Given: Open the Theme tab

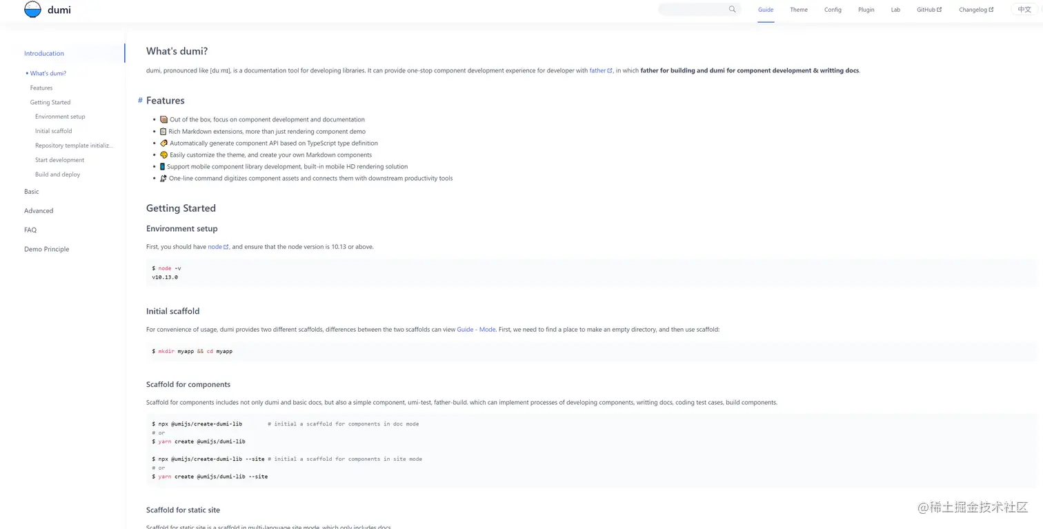Looking at the screenshot, I should point(799,10).
